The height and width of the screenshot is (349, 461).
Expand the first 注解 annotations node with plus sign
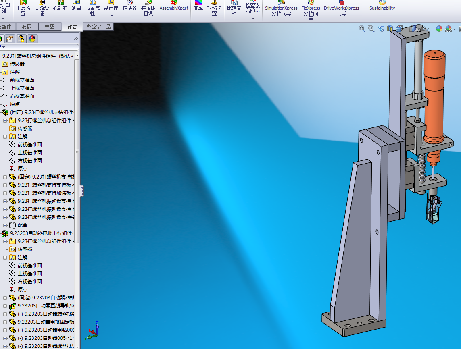click(x=5, y=136)
